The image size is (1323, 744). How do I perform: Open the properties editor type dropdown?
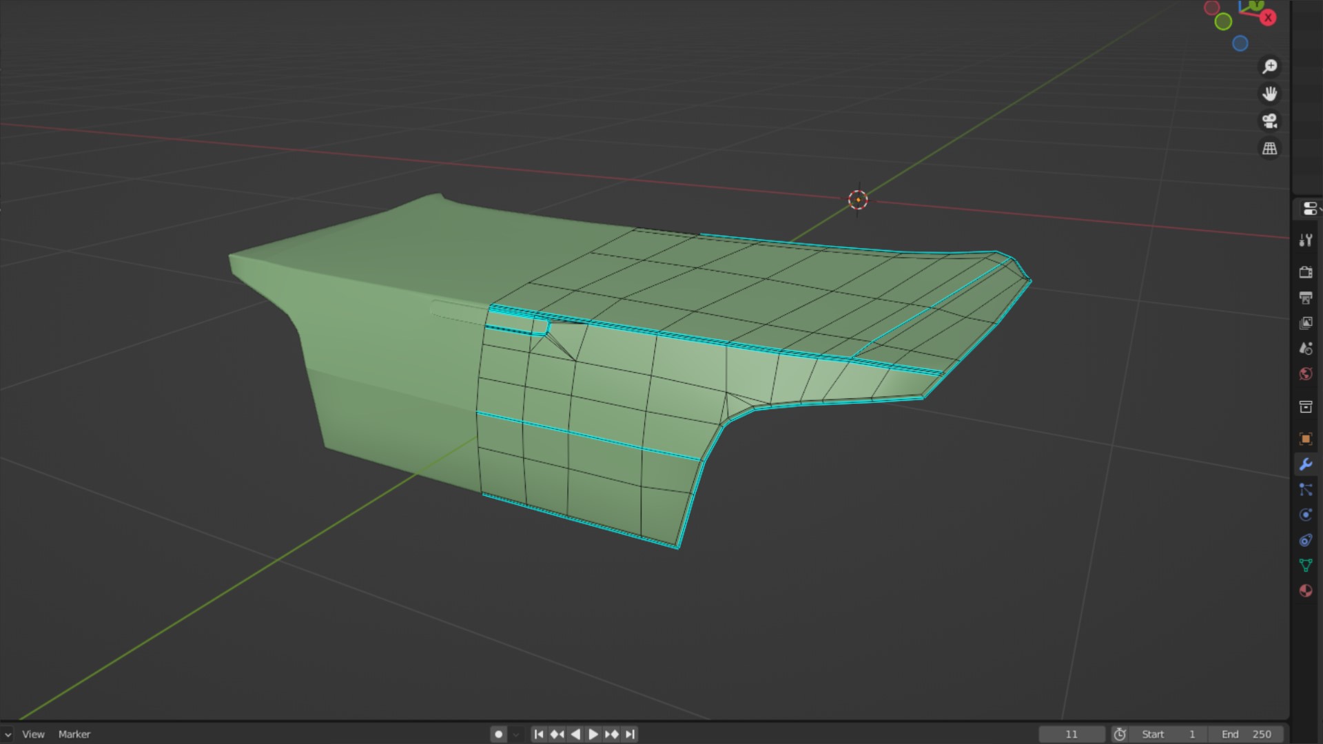click(x=1310, y=209)
